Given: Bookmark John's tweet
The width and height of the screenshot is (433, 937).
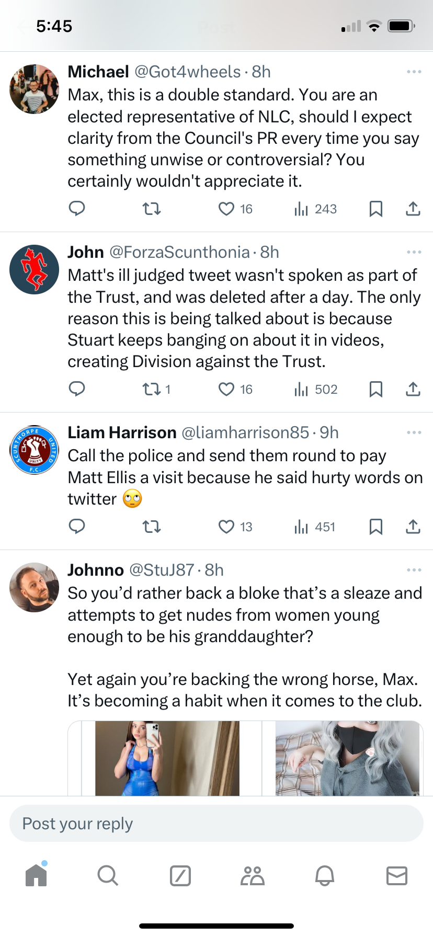Looking at the screenshot, I should (375, 389).
